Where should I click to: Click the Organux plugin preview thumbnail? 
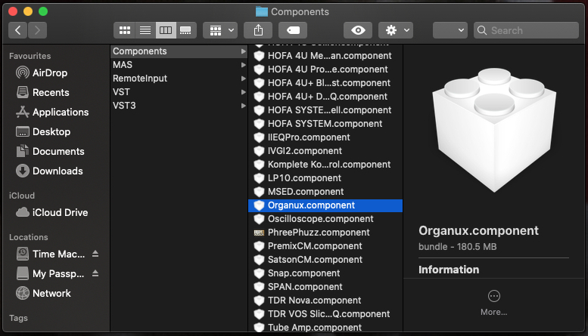494,130
